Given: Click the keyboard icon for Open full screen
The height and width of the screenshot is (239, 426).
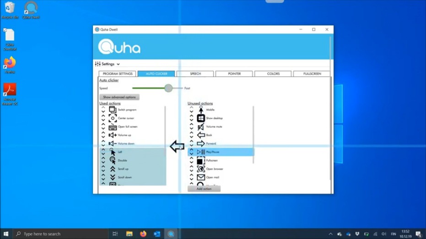Looking at the screenshot, I should [113, 127].
